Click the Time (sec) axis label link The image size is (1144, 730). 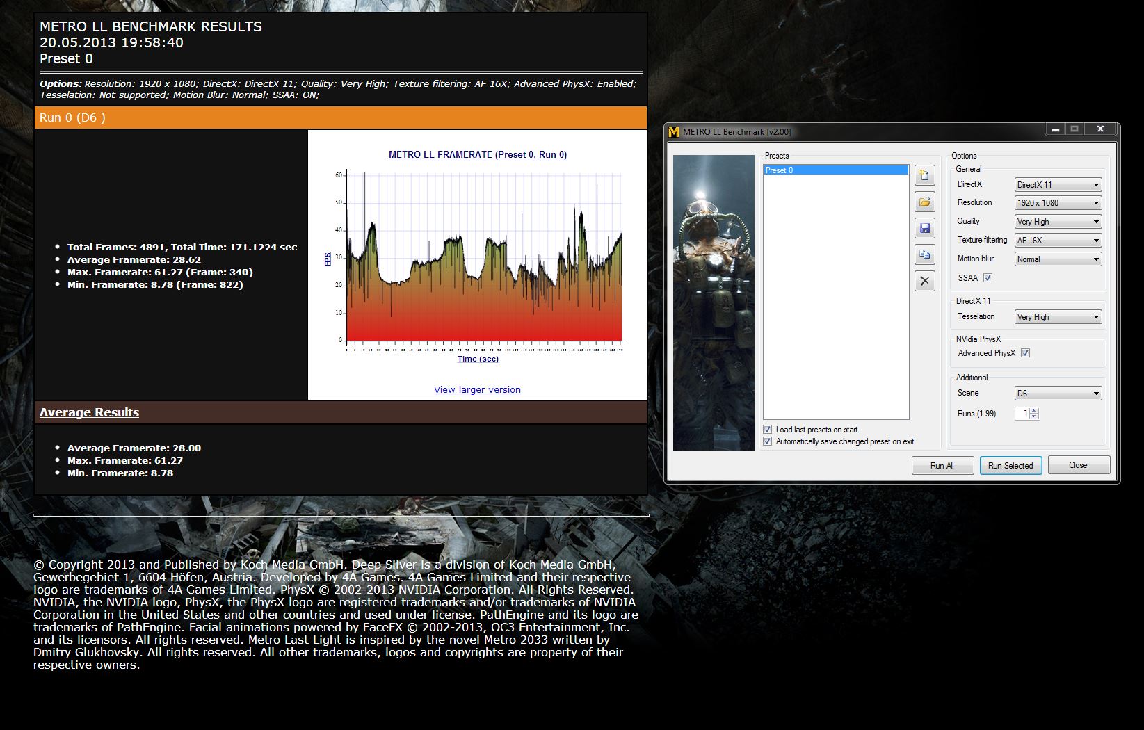pyautogui.click(x=478, y=359)
